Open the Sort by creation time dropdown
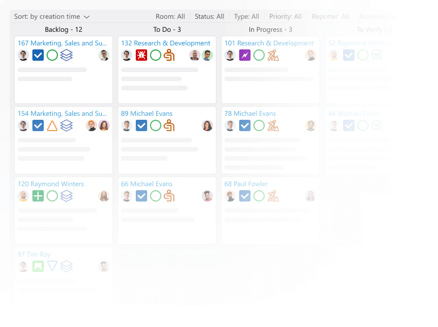This screenshot has width=438, height=327. pyautogui.click(x=52, y=16)
